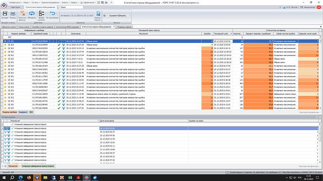Click green check icon in row 011793163239609

(59, 45)
